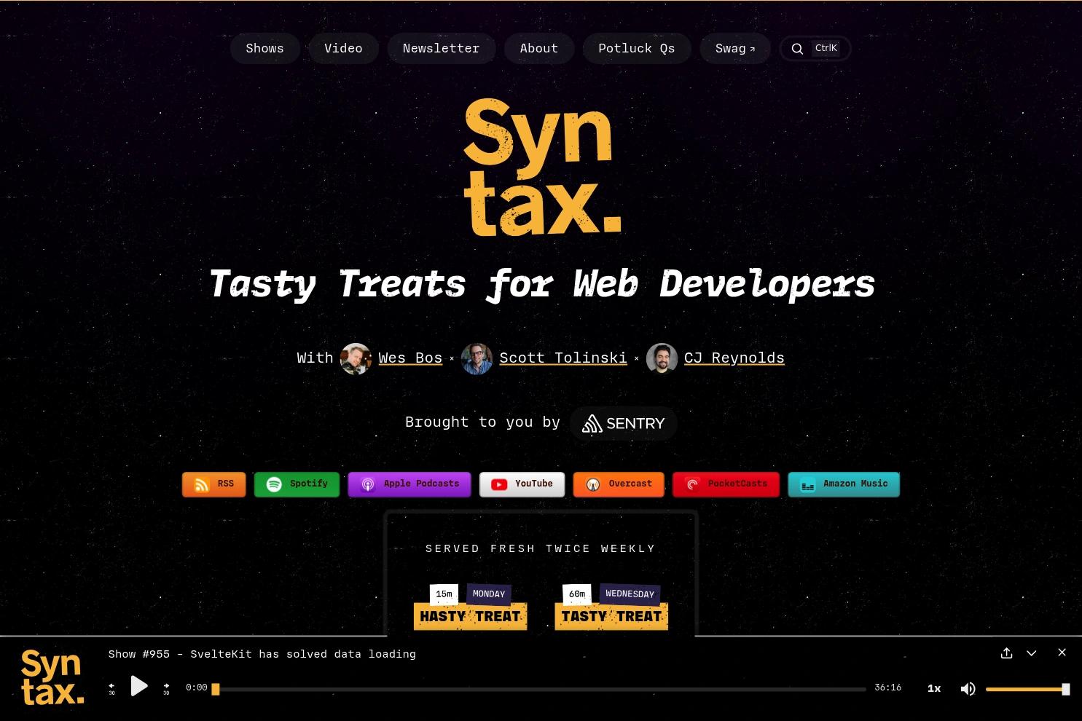This screenshot has height=721, width=1082.
Task: Open the Show #955 episode title
Action: click(262, 654)
